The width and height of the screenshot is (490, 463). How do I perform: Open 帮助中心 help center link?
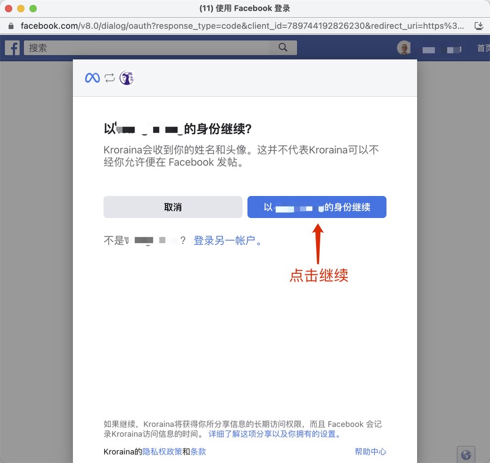[x=371, y=451]
